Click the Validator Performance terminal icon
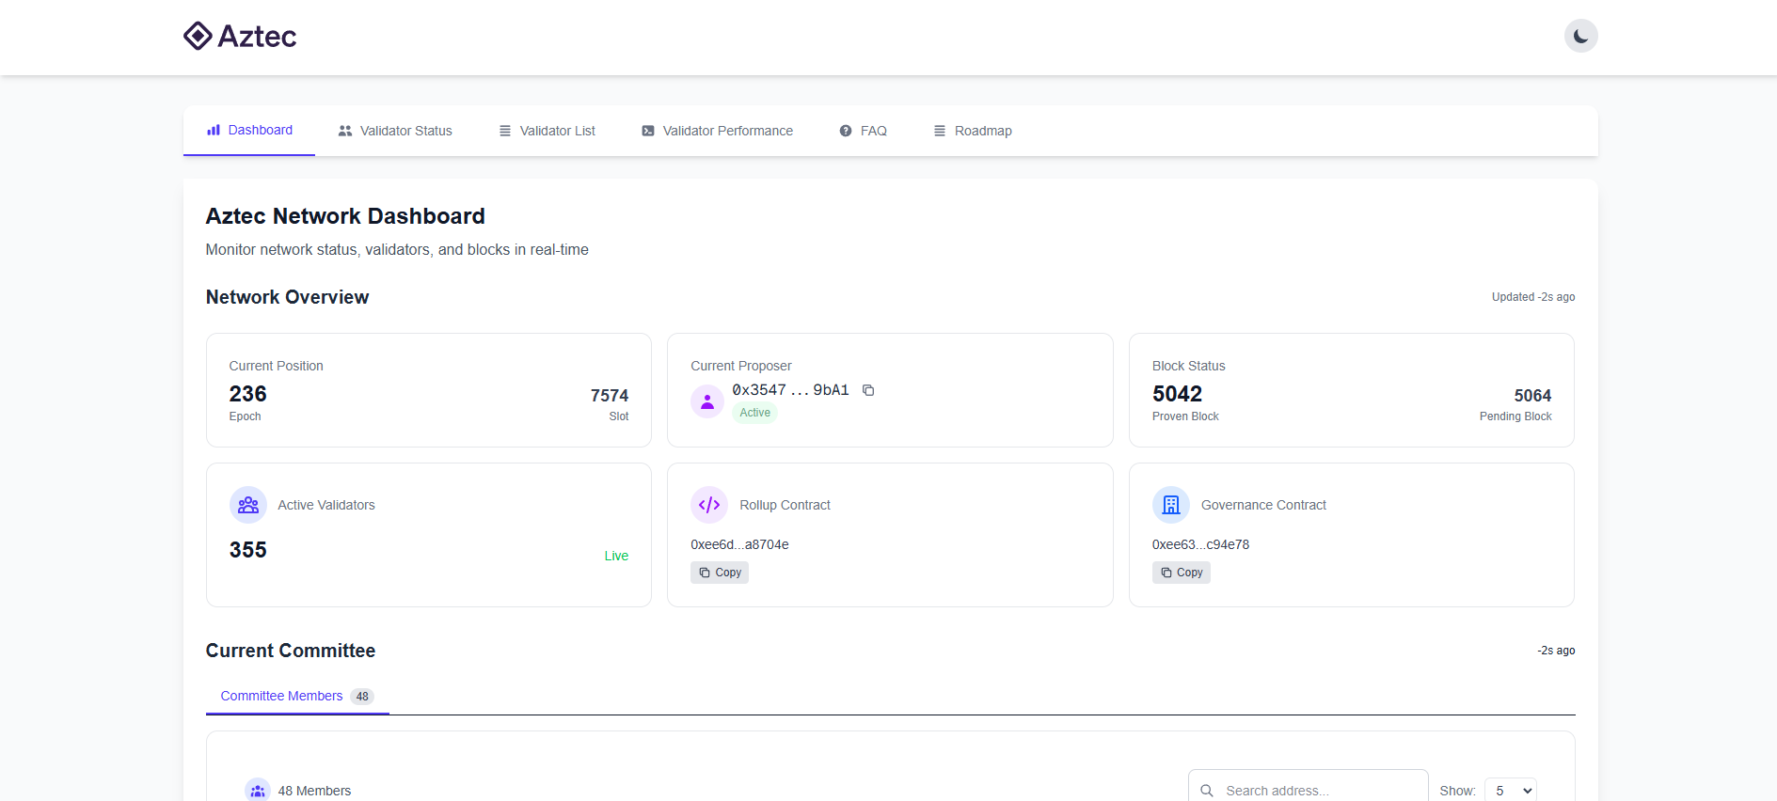This screenshot has width=1777, height=801. (648, 131)
